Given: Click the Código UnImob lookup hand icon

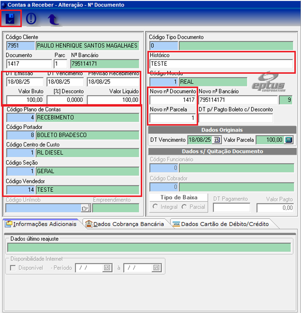Looking at the screenshot, I should pyautogui.click(x=85, y=208).
